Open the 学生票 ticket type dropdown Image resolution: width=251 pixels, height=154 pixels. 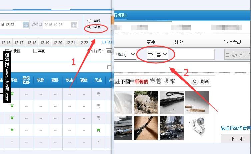157,54
